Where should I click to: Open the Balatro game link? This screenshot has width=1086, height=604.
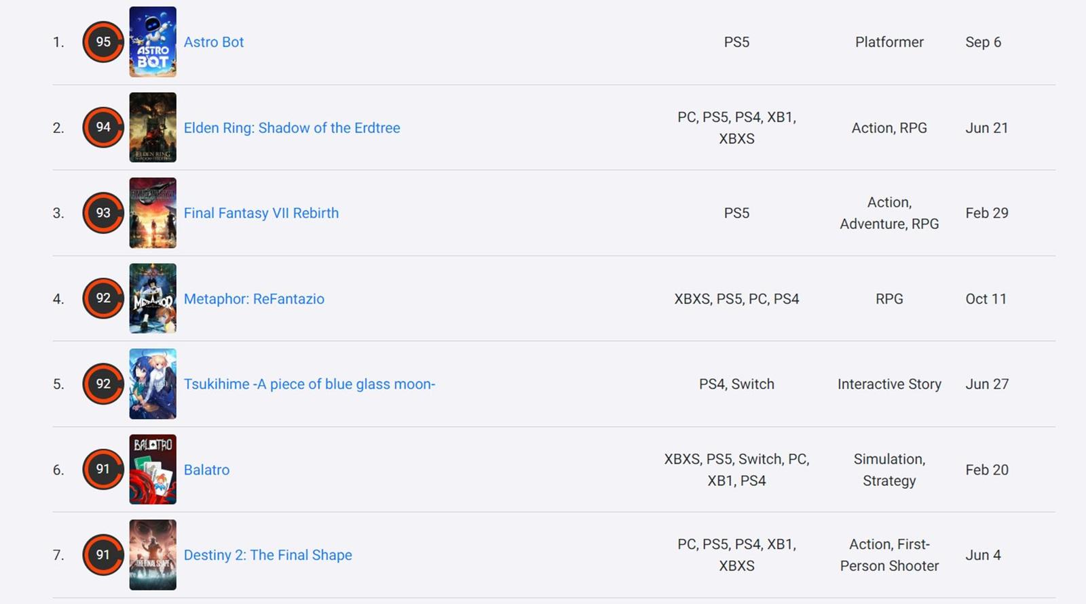click(x=206, y=470)
